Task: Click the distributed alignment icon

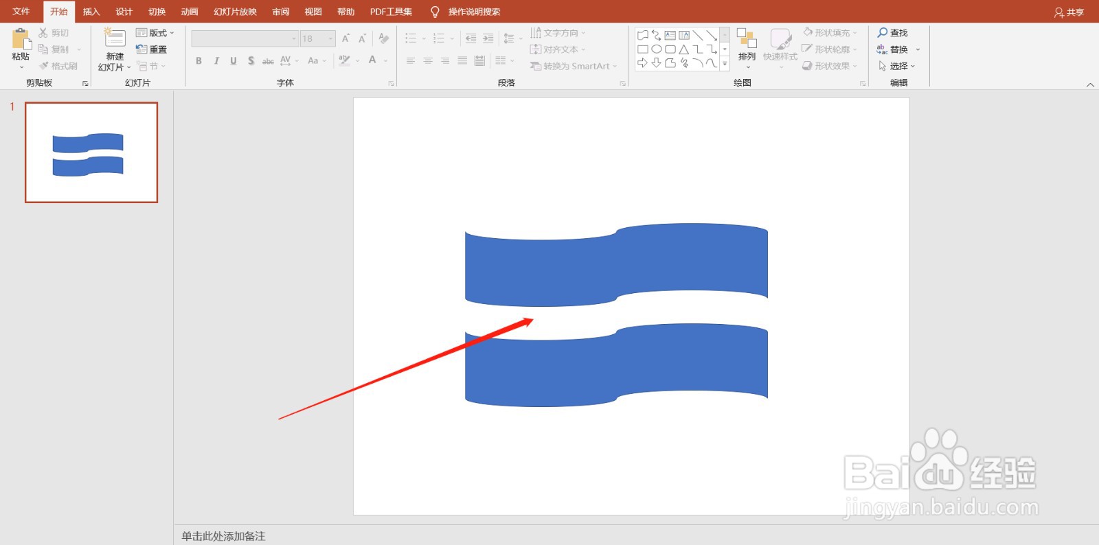Action: tap(479, 60)
